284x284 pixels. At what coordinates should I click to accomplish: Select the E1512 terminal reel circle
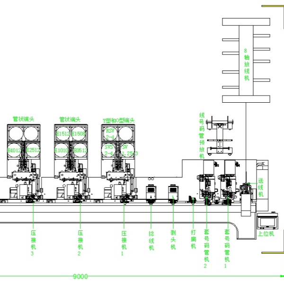pos(62,133)
